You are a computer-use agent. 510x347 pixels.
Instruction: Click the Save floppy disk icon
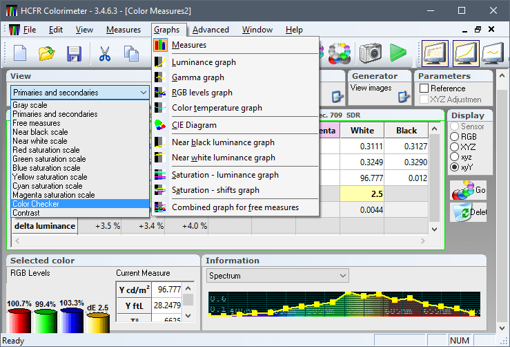coord(74,53)
